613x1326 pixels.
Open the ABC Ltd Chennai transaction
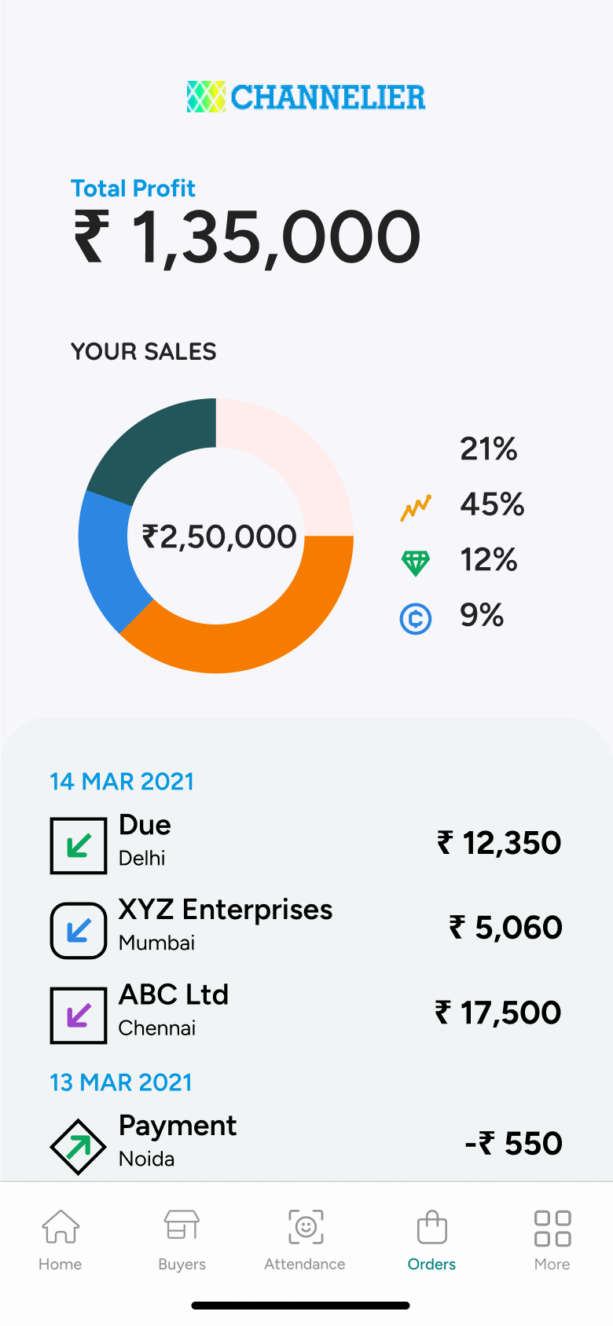click(306, 1013)
